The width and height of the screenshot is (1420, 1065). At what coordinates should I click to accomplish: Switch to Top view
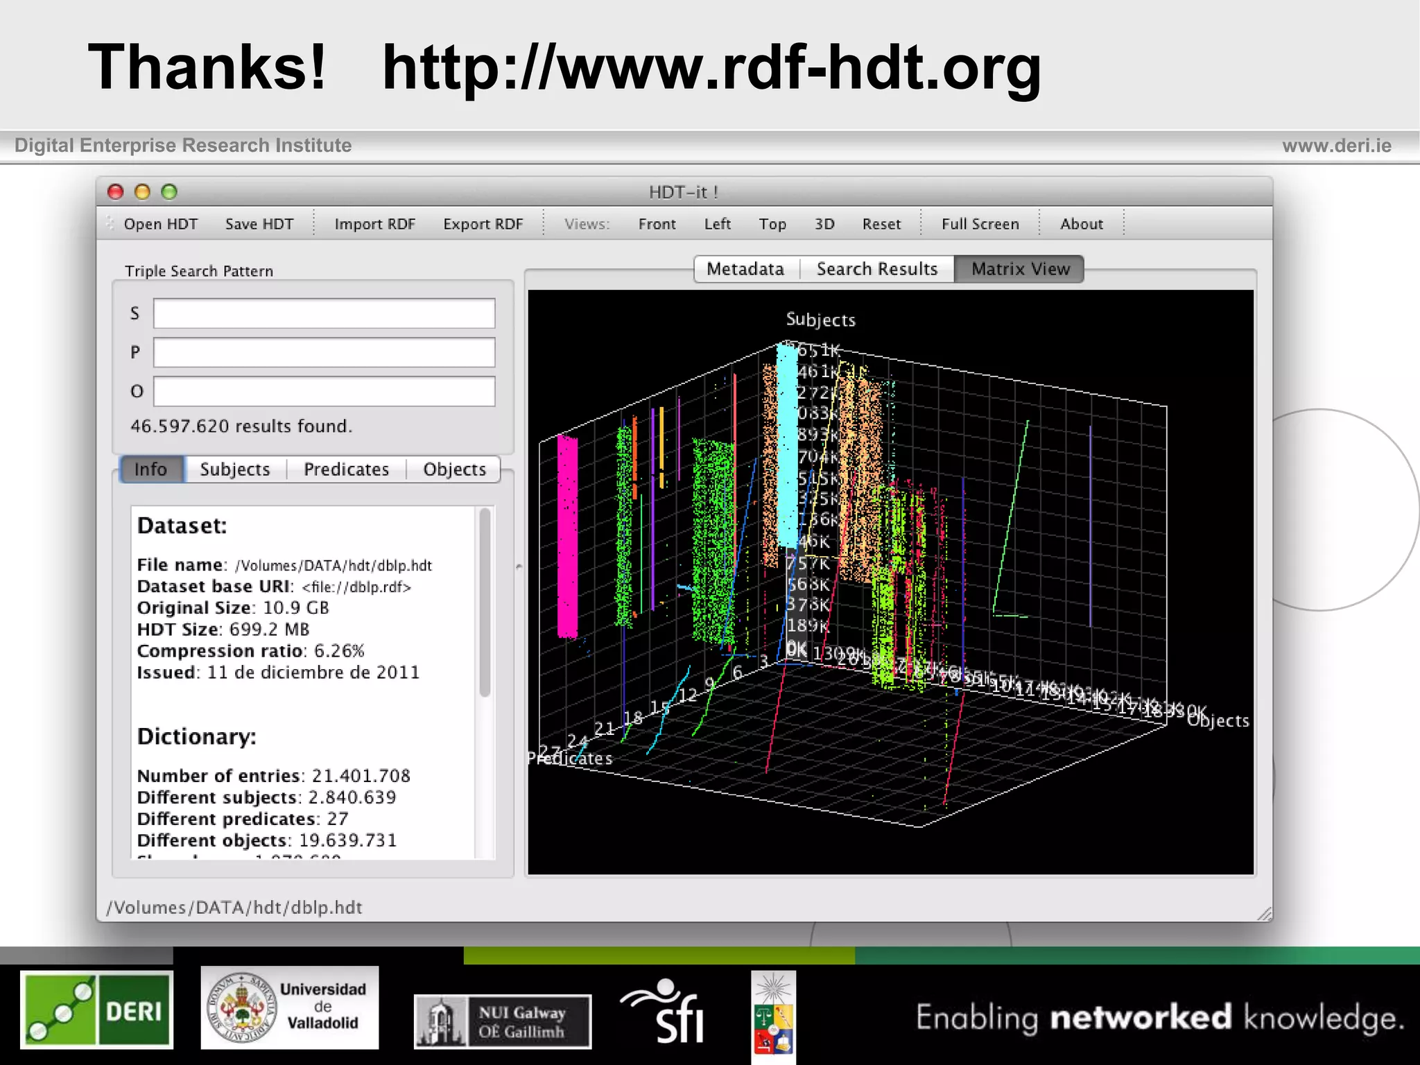click(772, 224)
